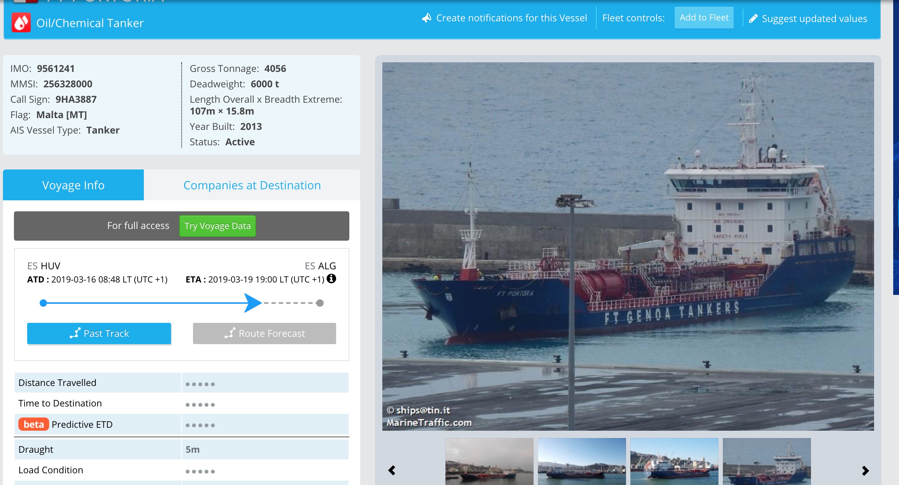This screenshot has width=899, height=485.
Task: Click the departure port dot on route line
Action: pyautogui.click(x=43, y=303)
